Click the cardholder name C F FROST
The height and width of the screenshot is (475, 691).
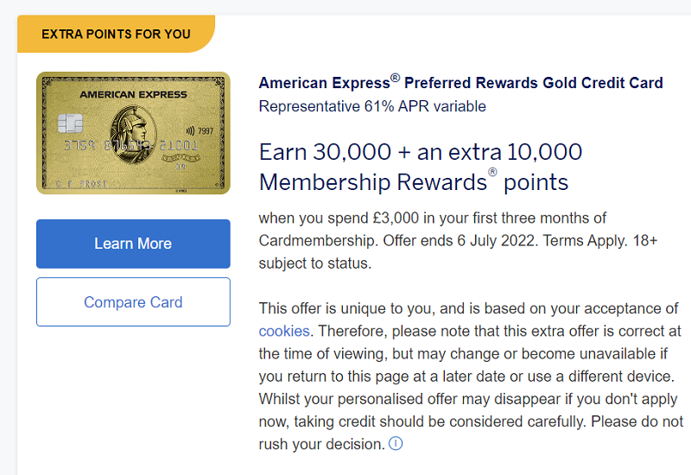point(82,184)
